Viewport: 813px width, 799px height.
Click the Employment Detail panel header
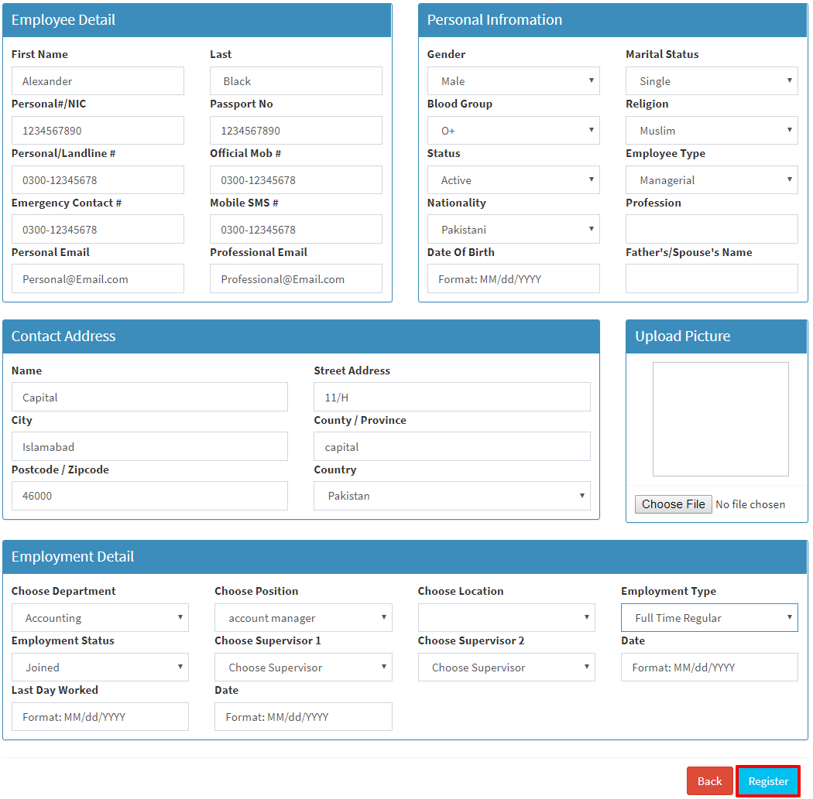tap(405, 557)
